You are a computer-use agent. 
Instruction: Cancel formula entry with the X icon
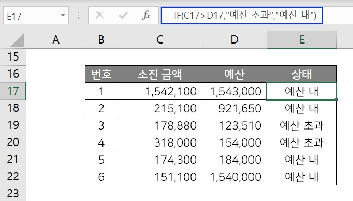[99, 16]
